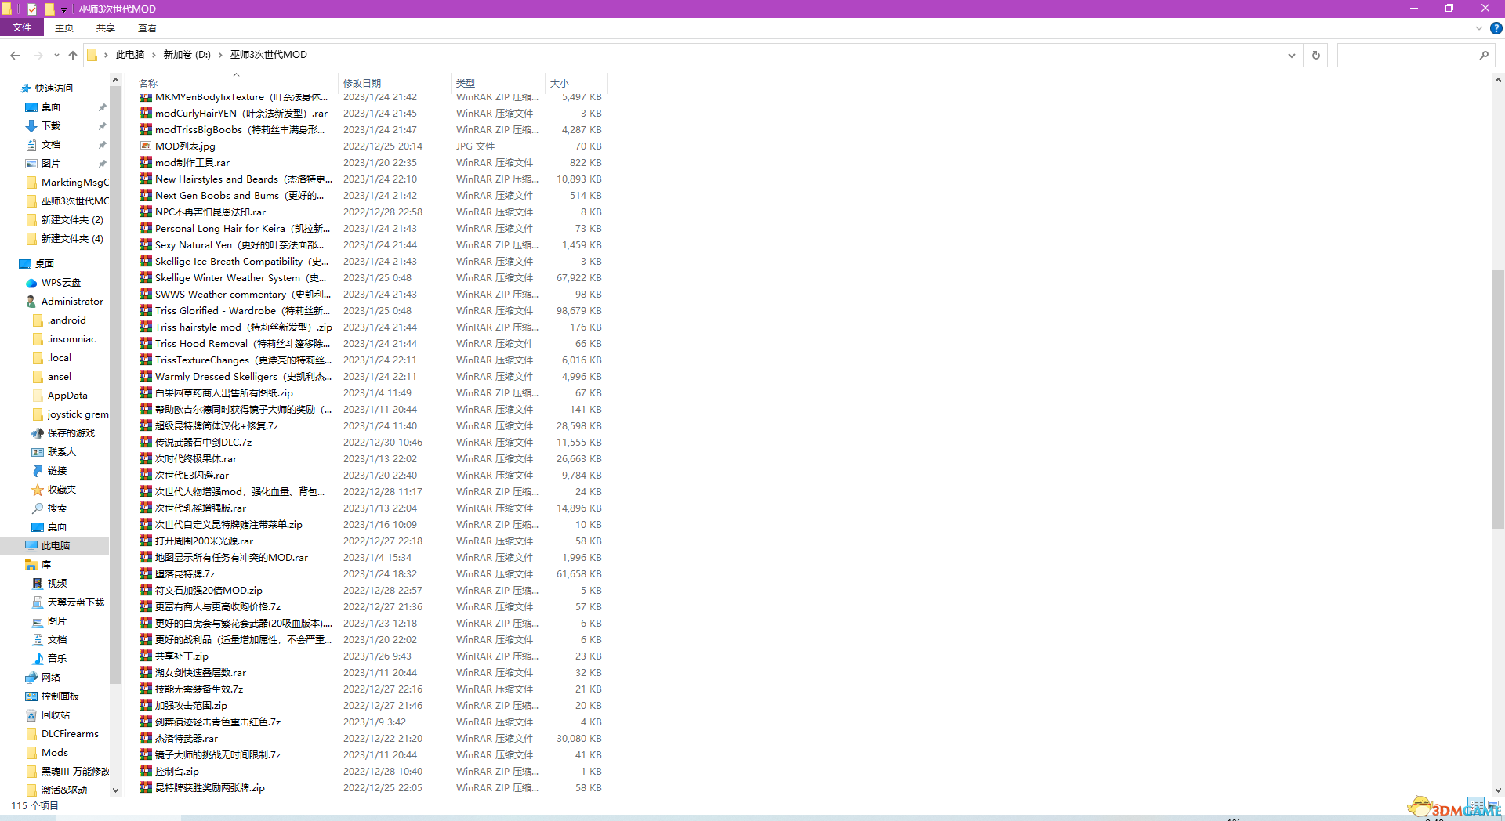This screenshot has width=1505, height=821.
Task: Click the MOD列表.jpg file icon
Action: pyautogui.click(x=146, y=146)
